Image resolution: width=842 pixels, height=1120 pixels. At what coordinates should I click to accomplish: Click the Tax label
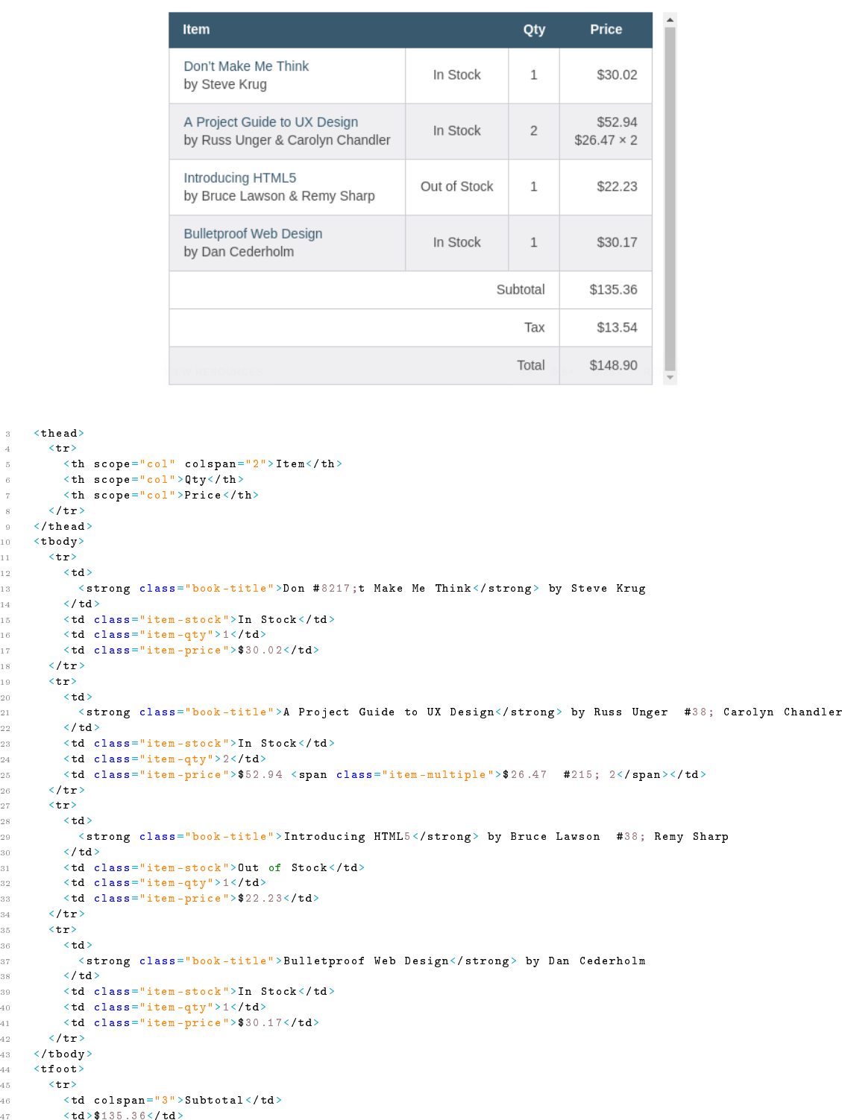pyautogui.click(x=534, y=328)
